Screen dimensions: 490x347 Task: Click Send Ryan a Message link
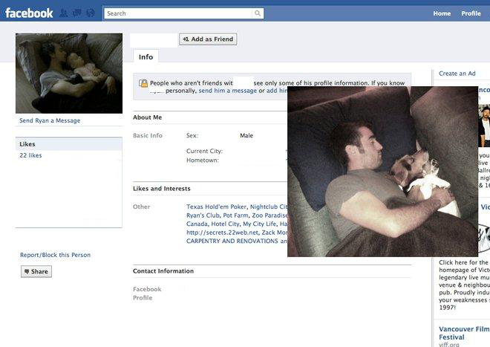pyautogui.click(x=50, y=120)
